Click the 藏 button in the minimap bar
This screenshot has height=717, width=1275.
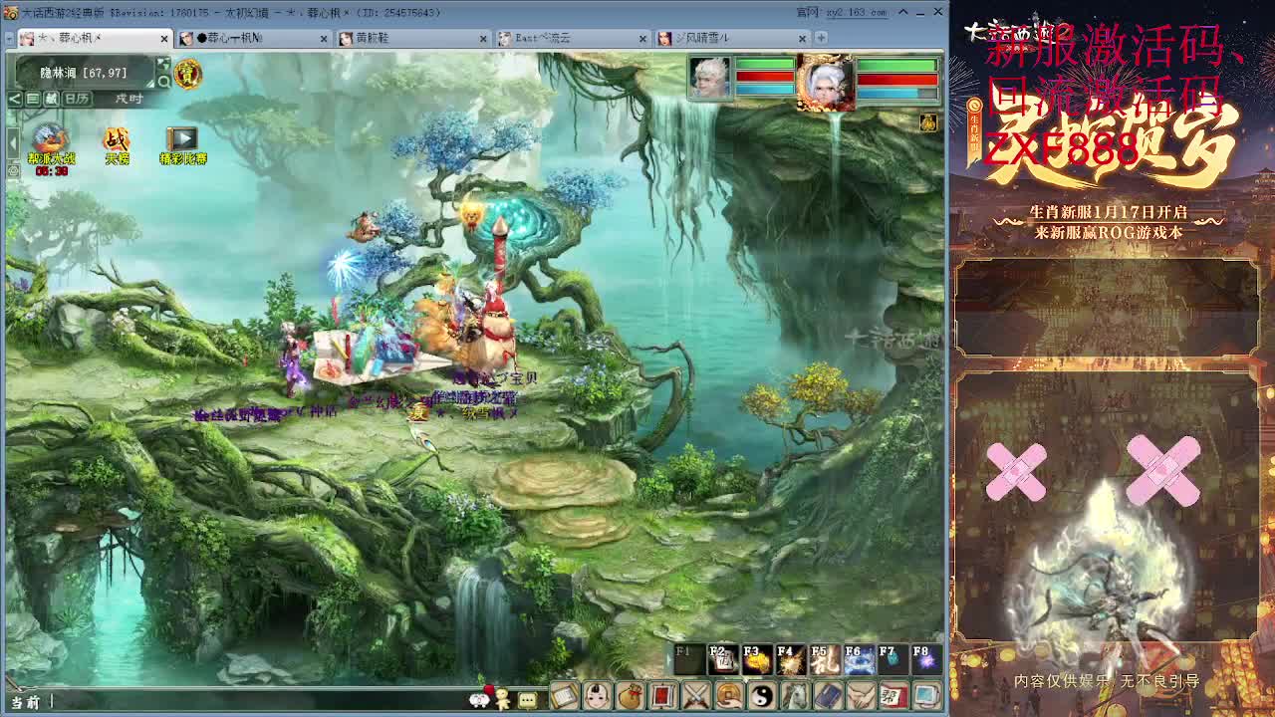coord(52,99)
